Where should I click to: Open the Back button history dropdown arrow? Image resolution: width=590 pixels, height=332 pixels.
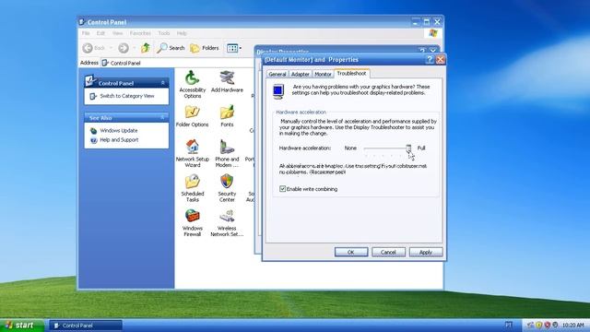111,48
